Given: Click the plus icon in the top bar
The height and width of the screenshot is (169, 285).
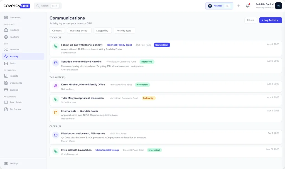Looking at the screenshot, I should (239, 6).
